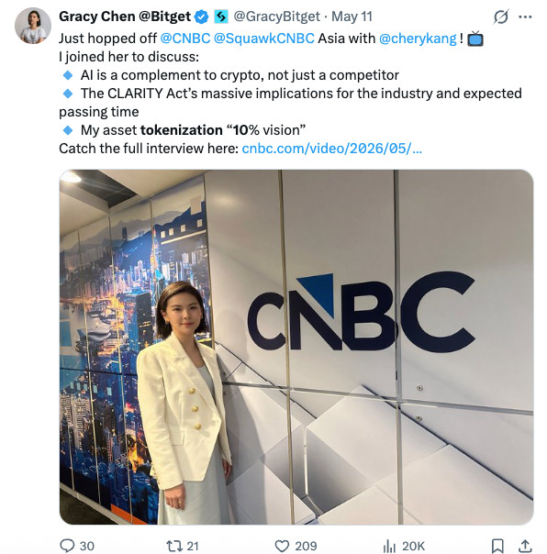
Task: Open the Bitget affiliate badge icon
Action: pos(221,17)
